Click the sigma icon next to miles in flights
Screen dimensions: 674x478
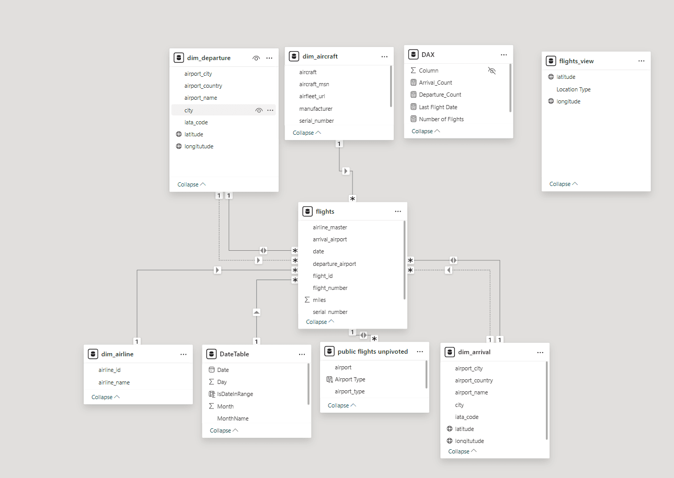[306, 299]
